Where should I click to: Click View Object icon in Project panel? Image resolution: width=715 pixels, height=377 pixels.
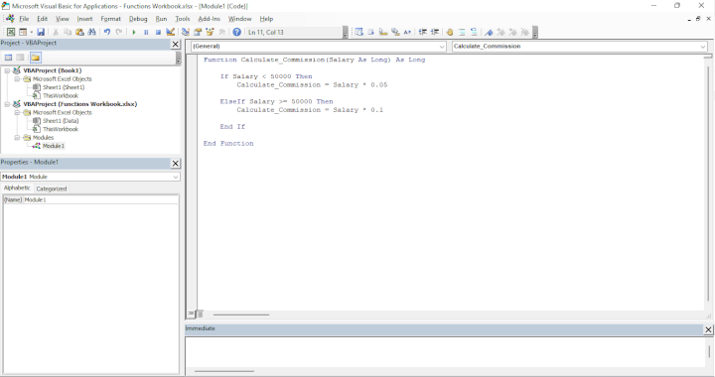click(20, 58)
